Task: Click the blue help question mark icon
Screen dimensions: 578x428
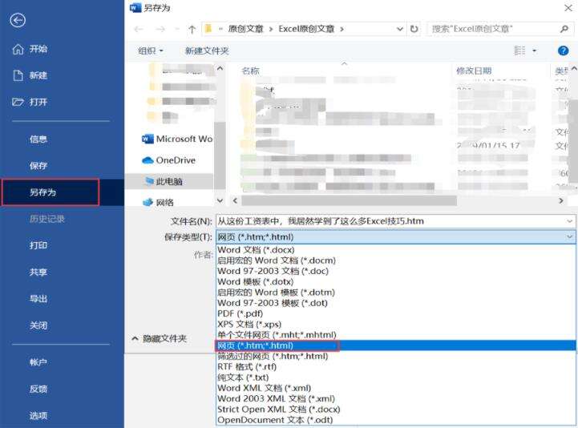Action: 564,50
